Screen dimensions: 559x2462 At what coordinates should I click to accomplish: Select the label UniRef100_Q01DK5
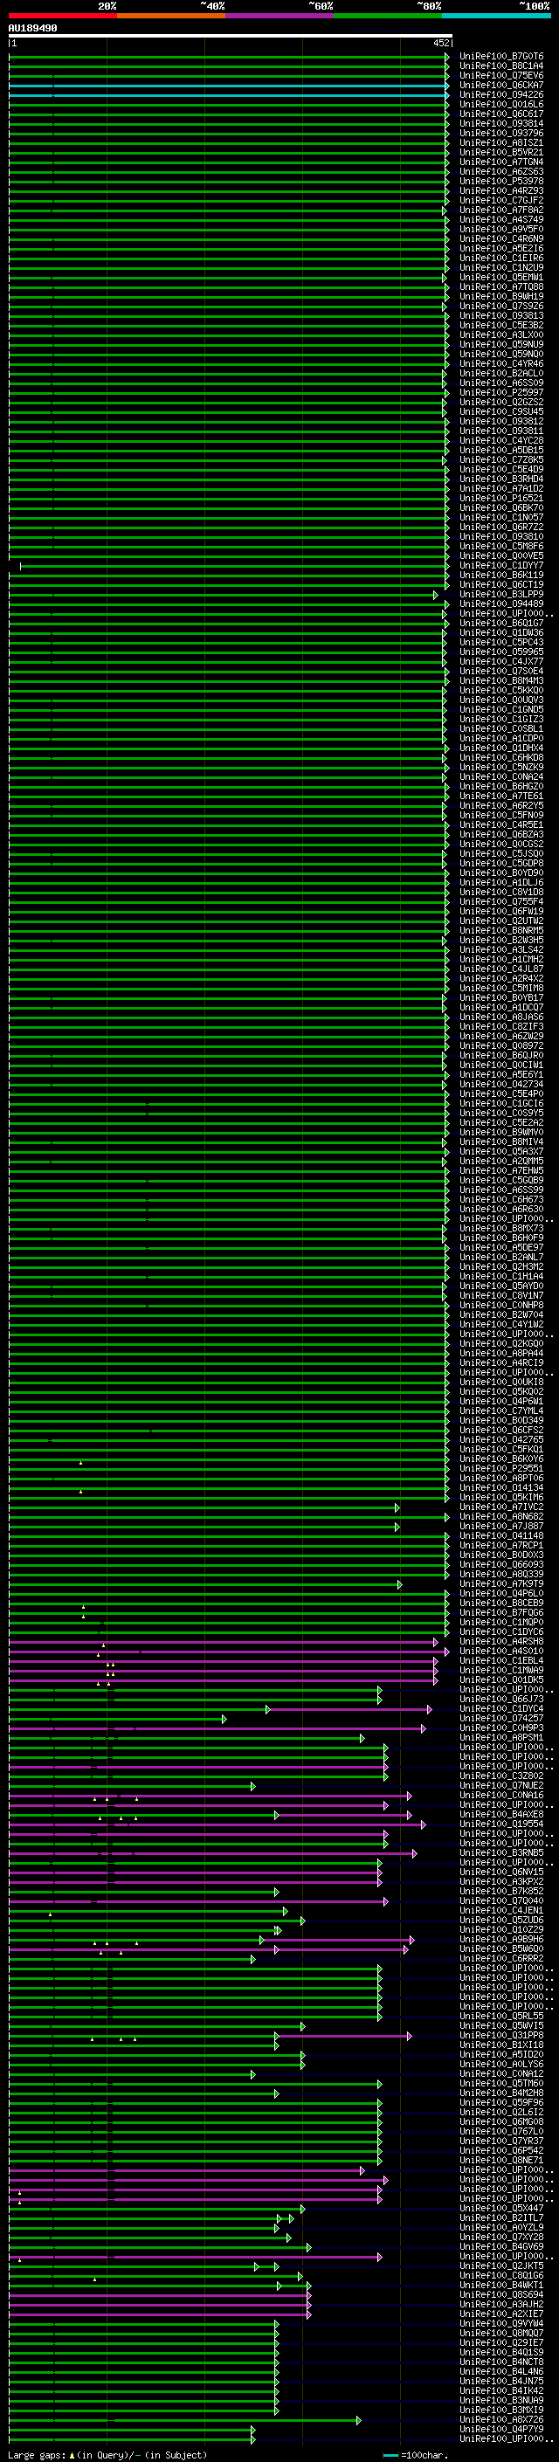click(x=501, y=1679)
